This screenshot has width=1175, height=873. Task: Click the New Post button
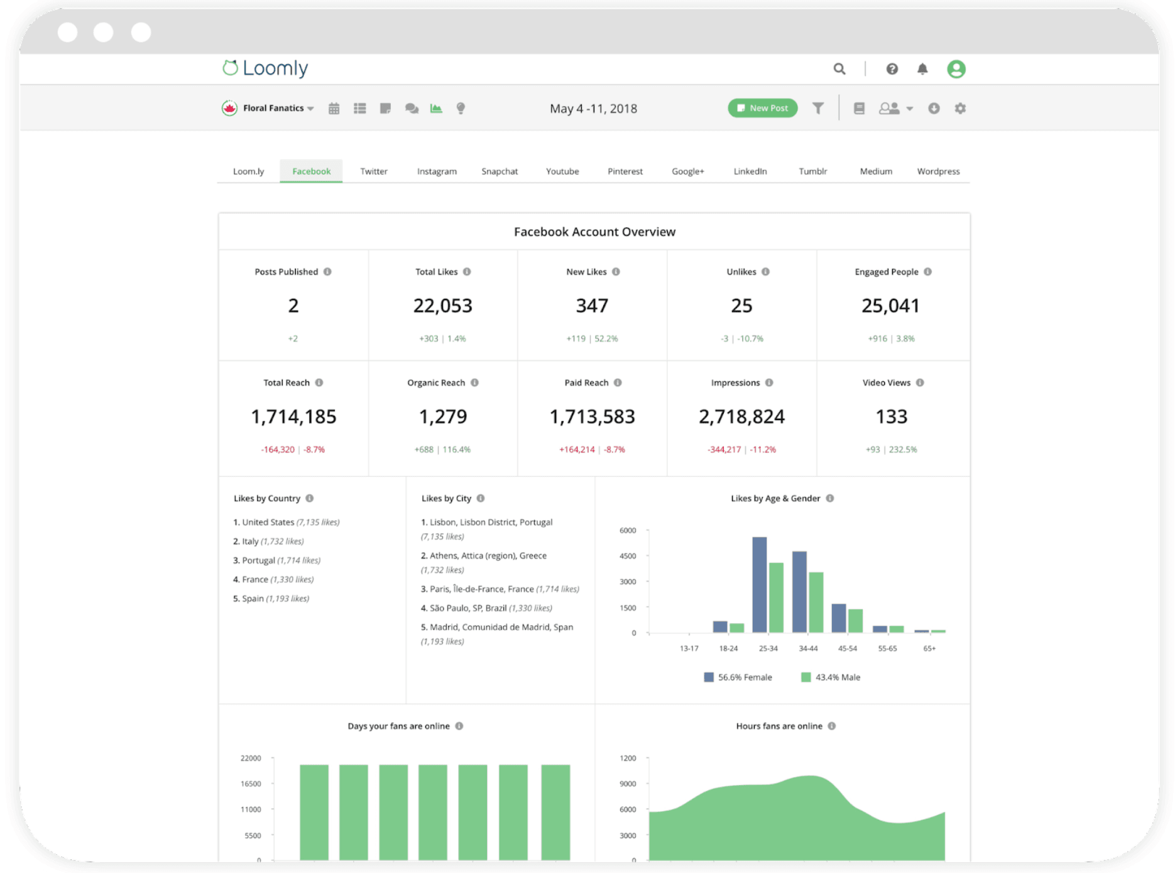[762, 107]
